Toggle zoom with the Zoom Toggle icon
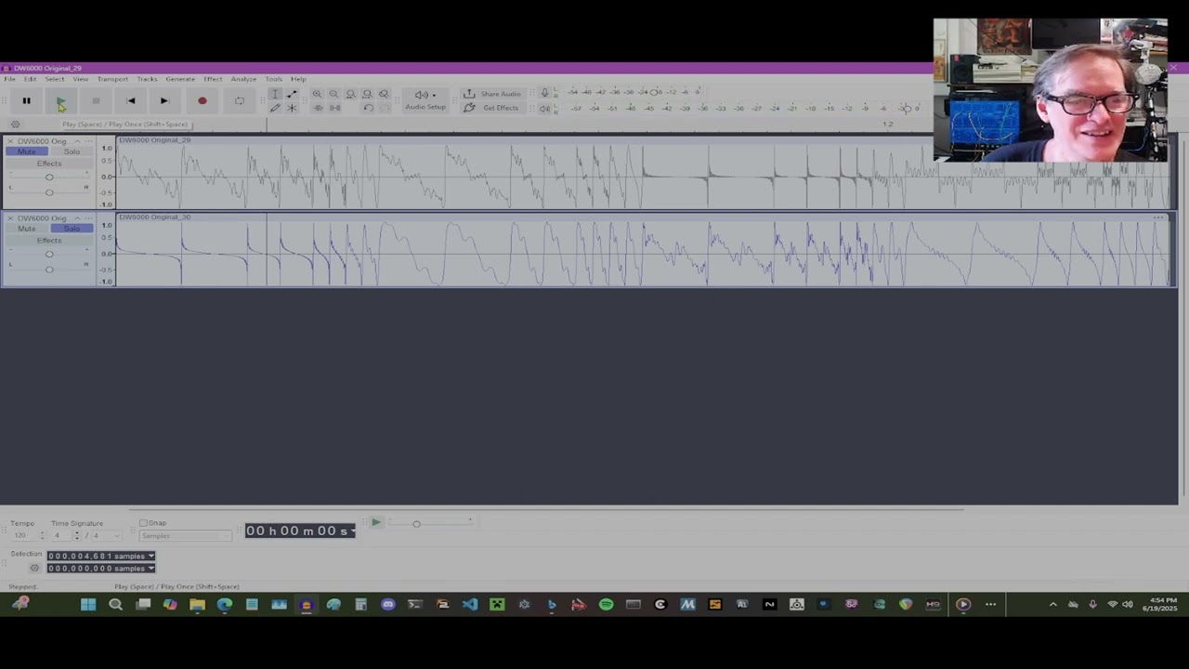Image resolution: width=1189 pixels, height=669 pixels. (384, 94)
